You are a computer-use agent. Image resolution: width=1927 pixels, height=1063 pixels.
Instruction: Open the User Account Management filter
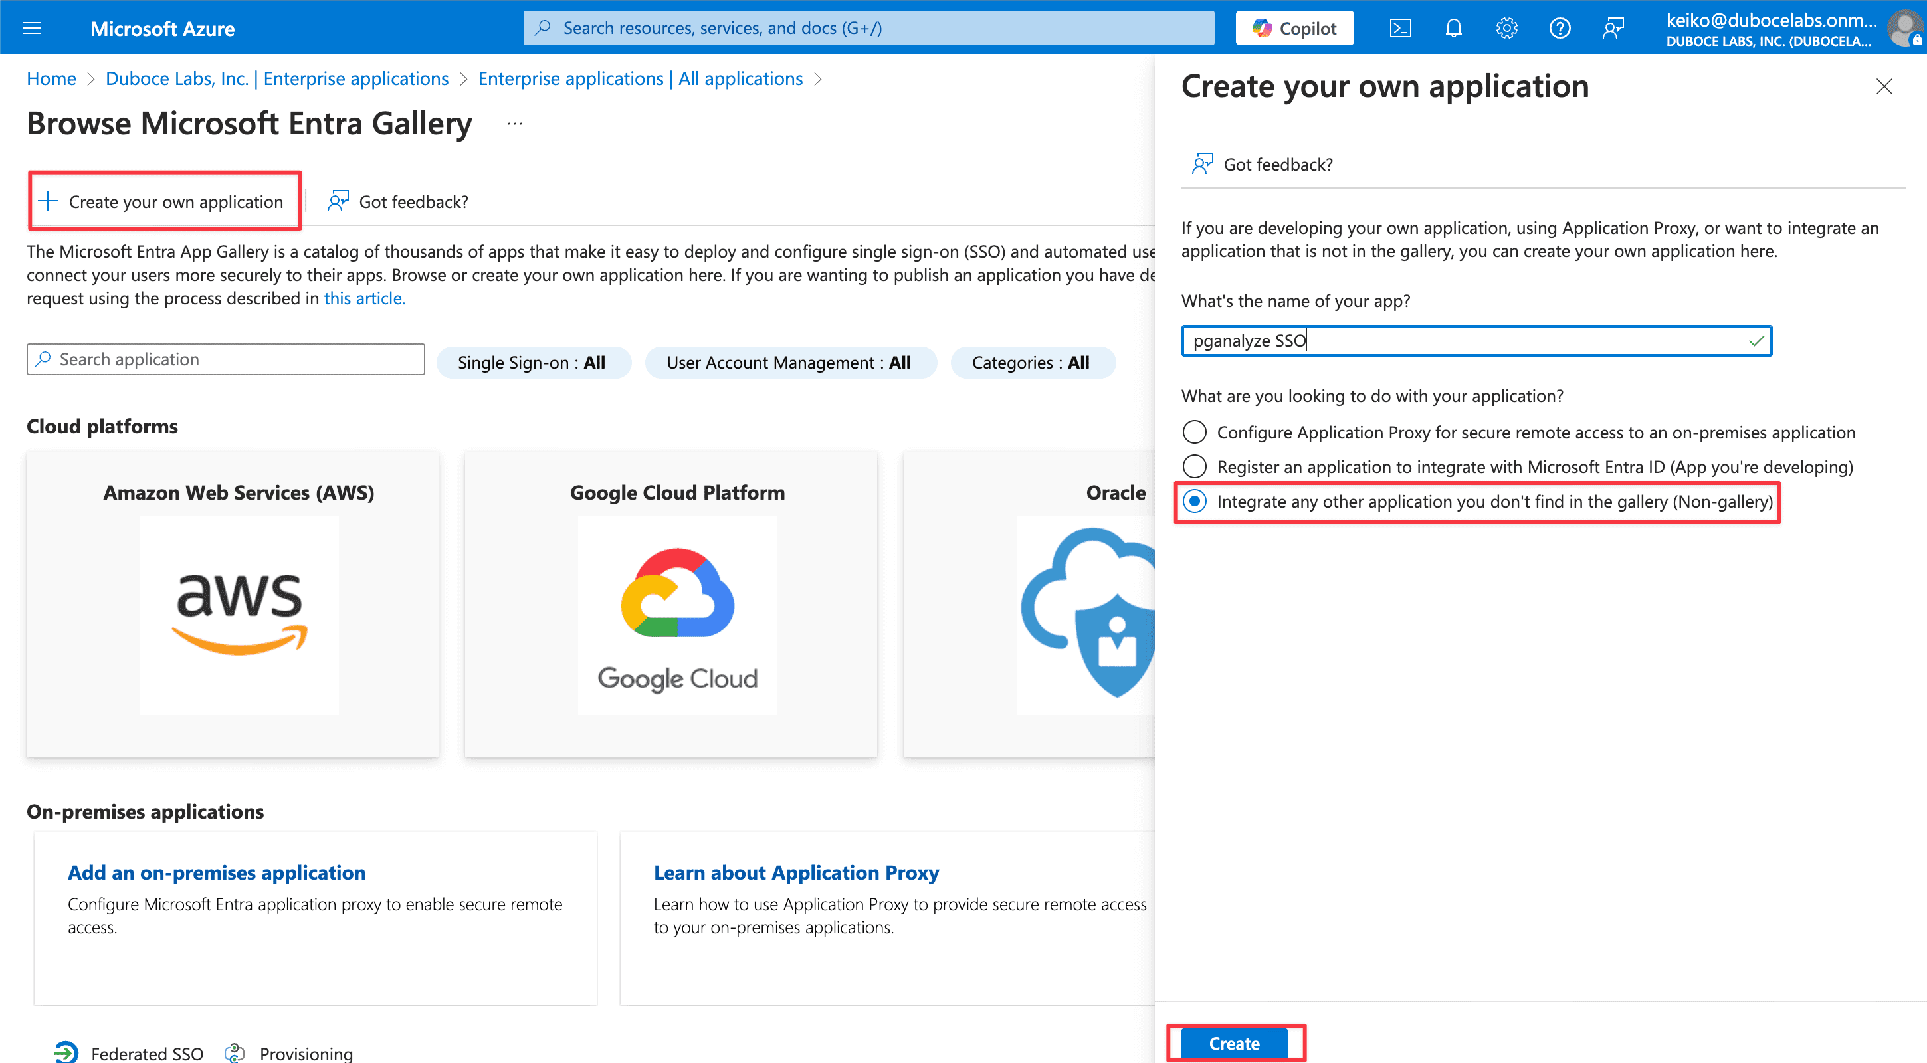(x=789, y=363)
